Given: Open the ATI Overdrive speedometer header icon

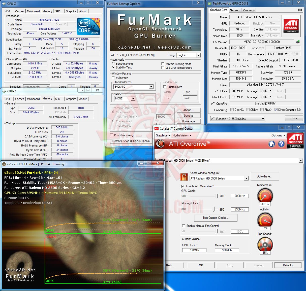Looking at the screenshot, I should [160, 144].
